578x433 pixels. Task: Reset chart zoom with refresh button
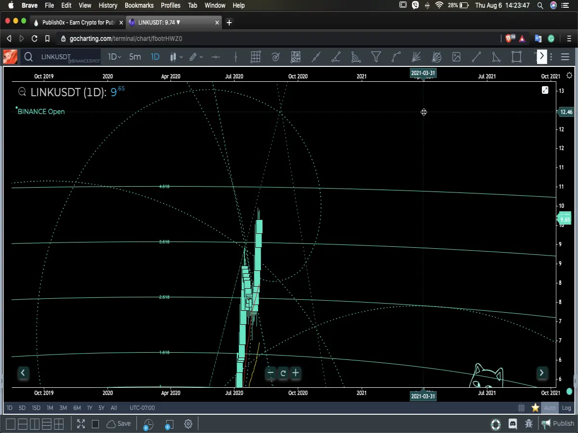click(283, 373)
